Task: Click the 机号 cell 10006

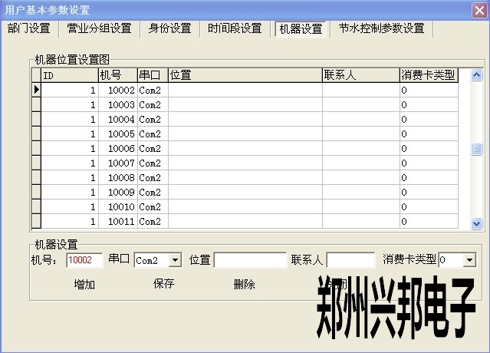Action: (x=118, y=149)
